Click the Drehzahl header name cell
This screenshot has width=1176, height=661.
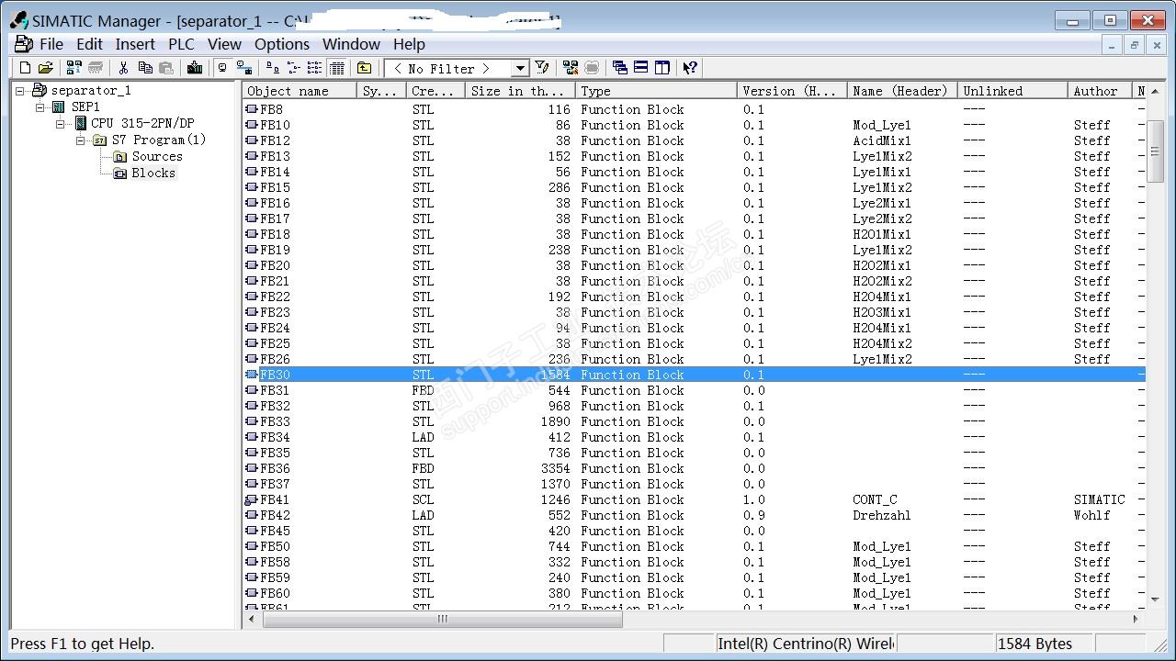[882, 515]
